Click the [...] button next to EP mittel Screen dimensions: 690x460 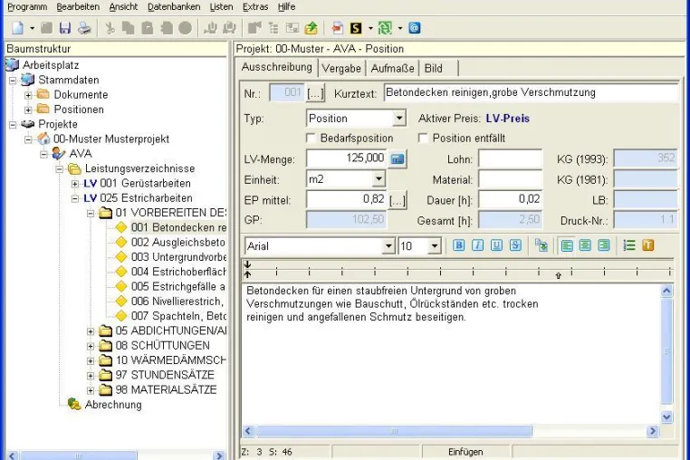coord(398,200)
